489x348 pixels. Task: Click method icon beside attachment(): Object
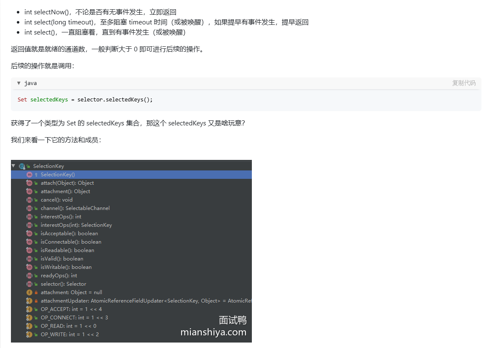pyautogui.click(x=29, y=191)
